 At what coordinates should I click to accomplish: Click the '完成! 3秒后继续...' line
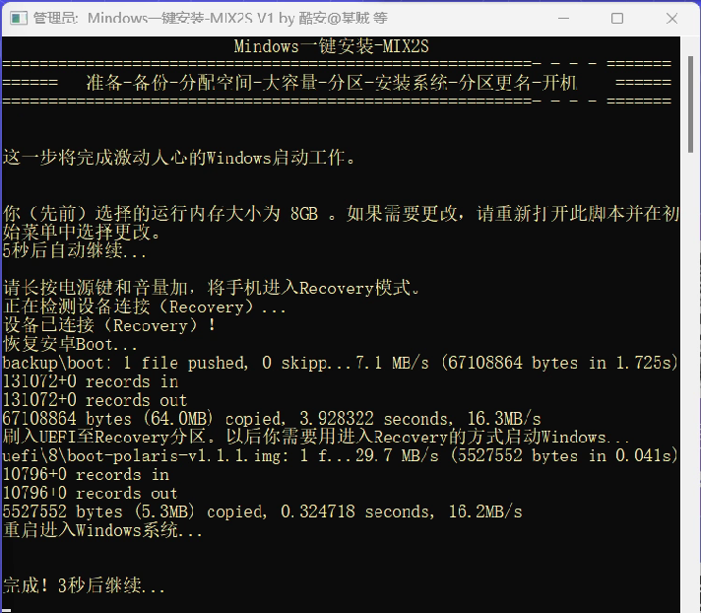(85, 586)
